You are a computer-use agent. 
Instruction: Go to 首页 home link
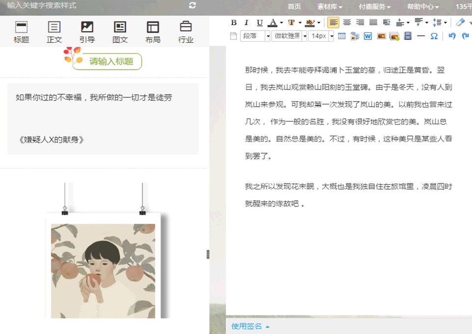coord(294,7)
